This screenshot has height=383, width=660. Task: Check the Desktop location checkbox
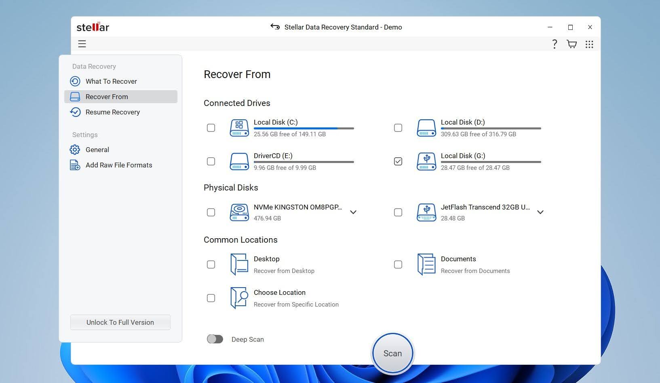click(211, 265)
